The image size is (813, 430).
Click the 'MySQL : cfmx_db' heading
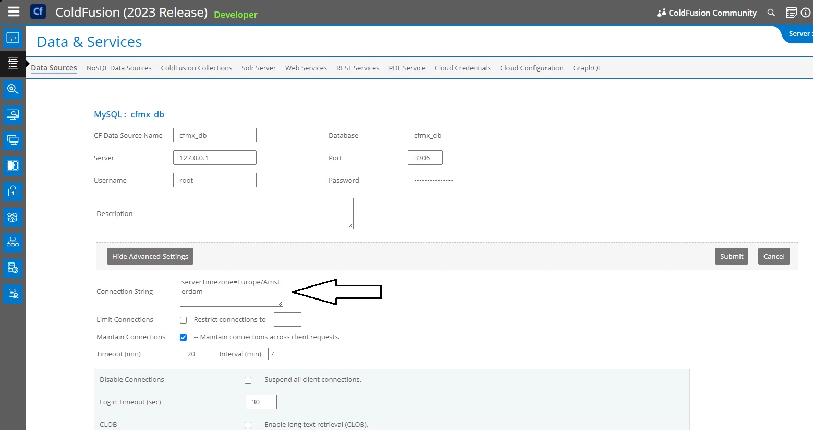[129, 114]
